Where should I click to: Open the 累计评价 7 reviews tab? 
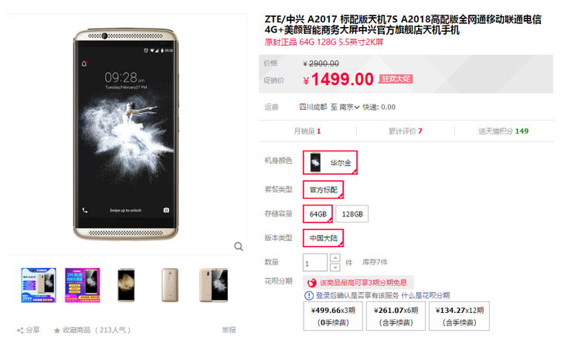(406, 131)
